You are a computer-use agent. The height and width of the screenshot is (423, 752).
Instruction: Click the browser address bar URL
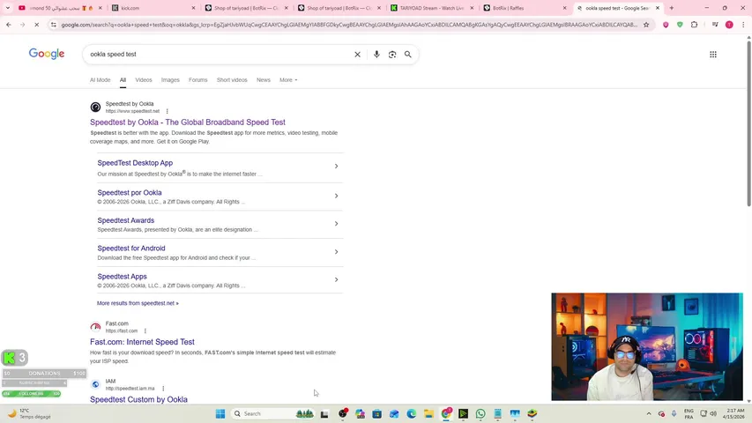tap(349, 25)
